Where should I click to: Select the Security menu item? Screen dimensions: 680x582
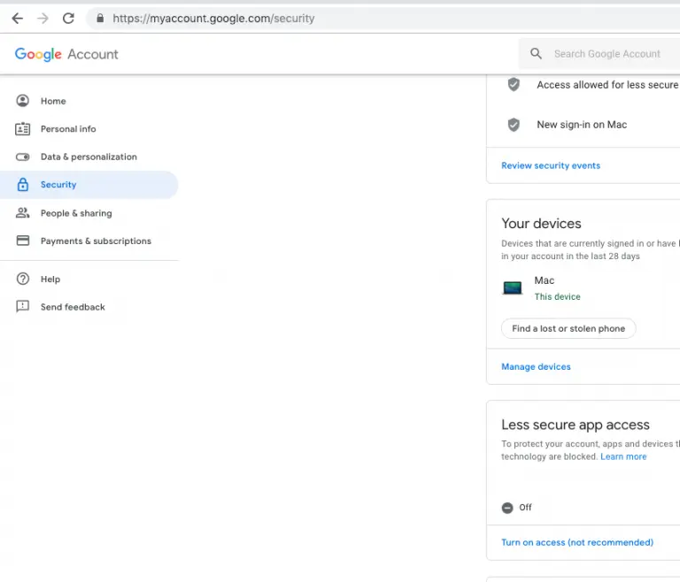tap(89, 185)
